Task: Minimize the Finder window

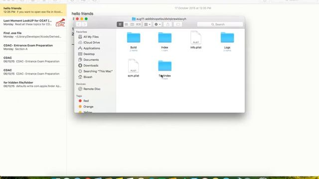Action: [x=82, y=19]
